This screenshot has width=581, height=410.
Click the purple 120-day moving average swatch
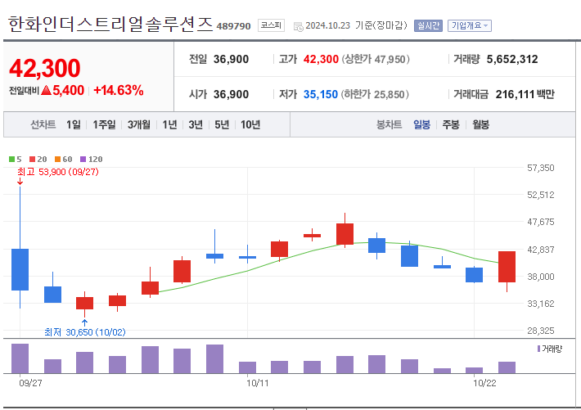click(x=83, y=160)
